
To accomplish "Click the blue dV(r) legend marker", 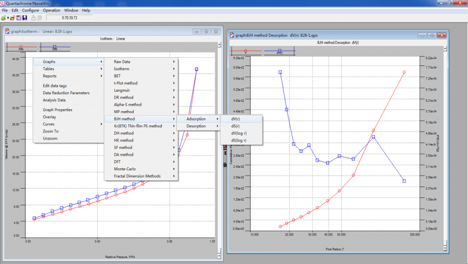I will (280, 51).
